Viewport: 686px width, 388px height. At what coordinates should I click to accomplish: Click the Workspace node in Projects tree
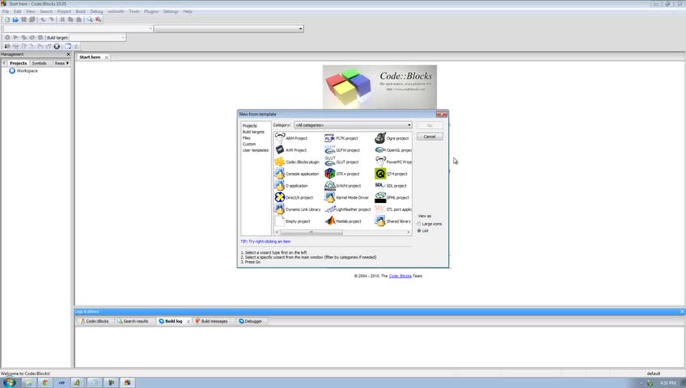pos(23,71)
